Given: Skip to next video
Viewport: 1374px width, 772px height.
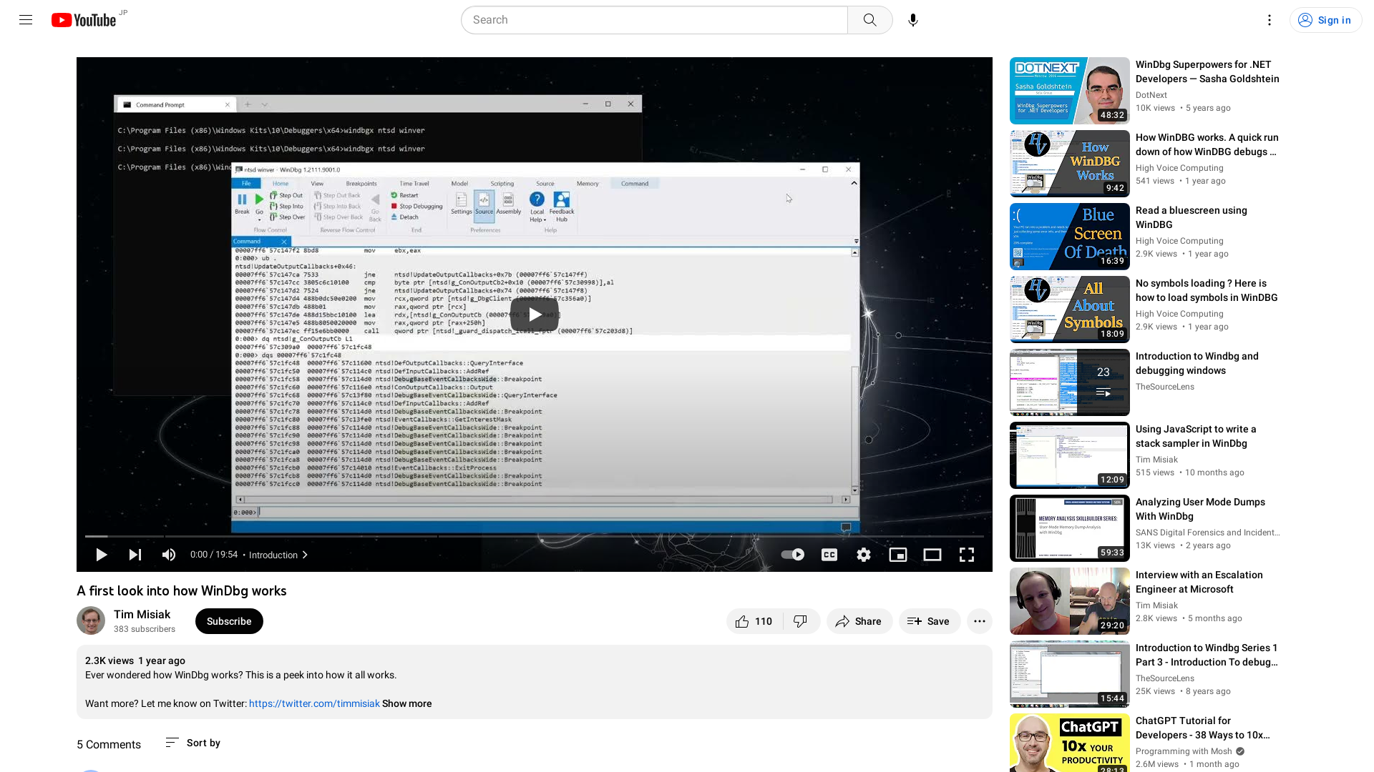Looking at the screenshot, I should [x=135, y=555].
